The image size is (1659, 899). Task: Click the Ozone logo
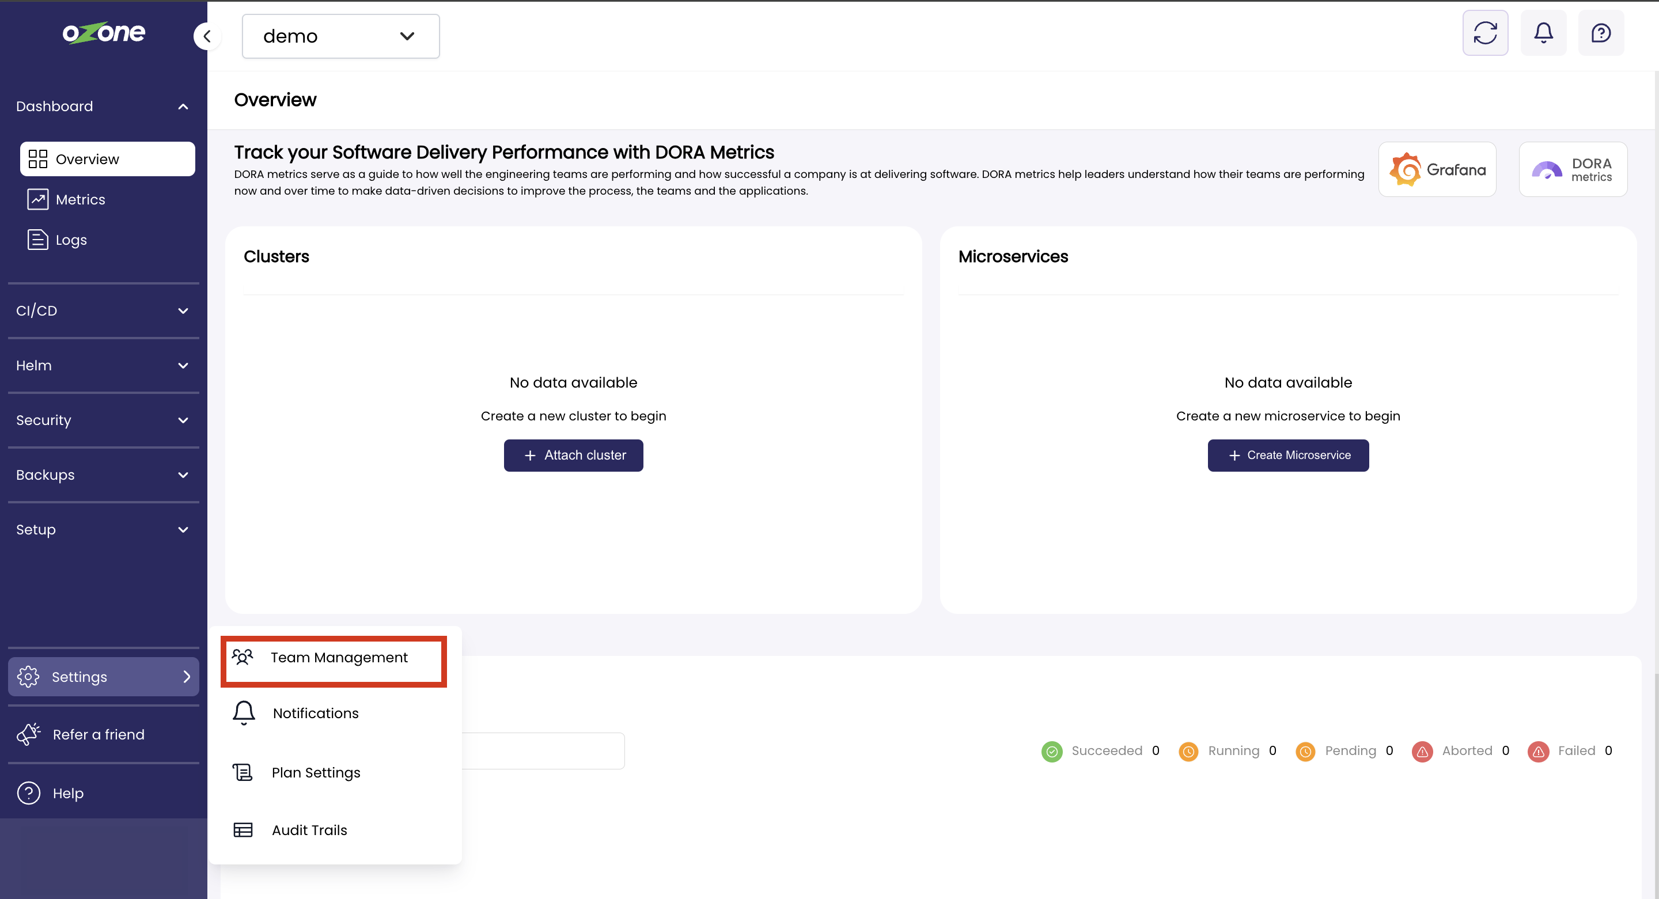tap(104, 33)
